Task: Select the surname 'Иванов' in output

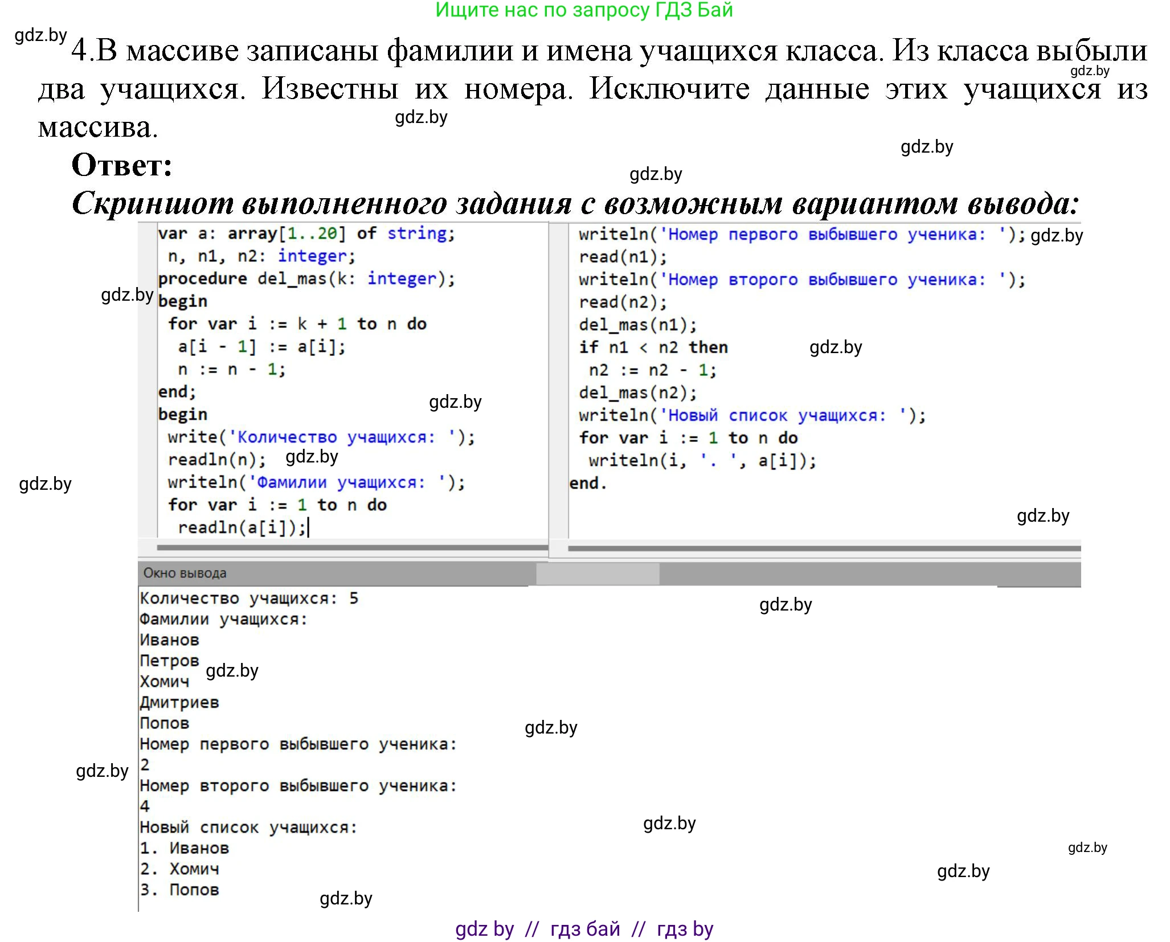Action: click(169, 640)
